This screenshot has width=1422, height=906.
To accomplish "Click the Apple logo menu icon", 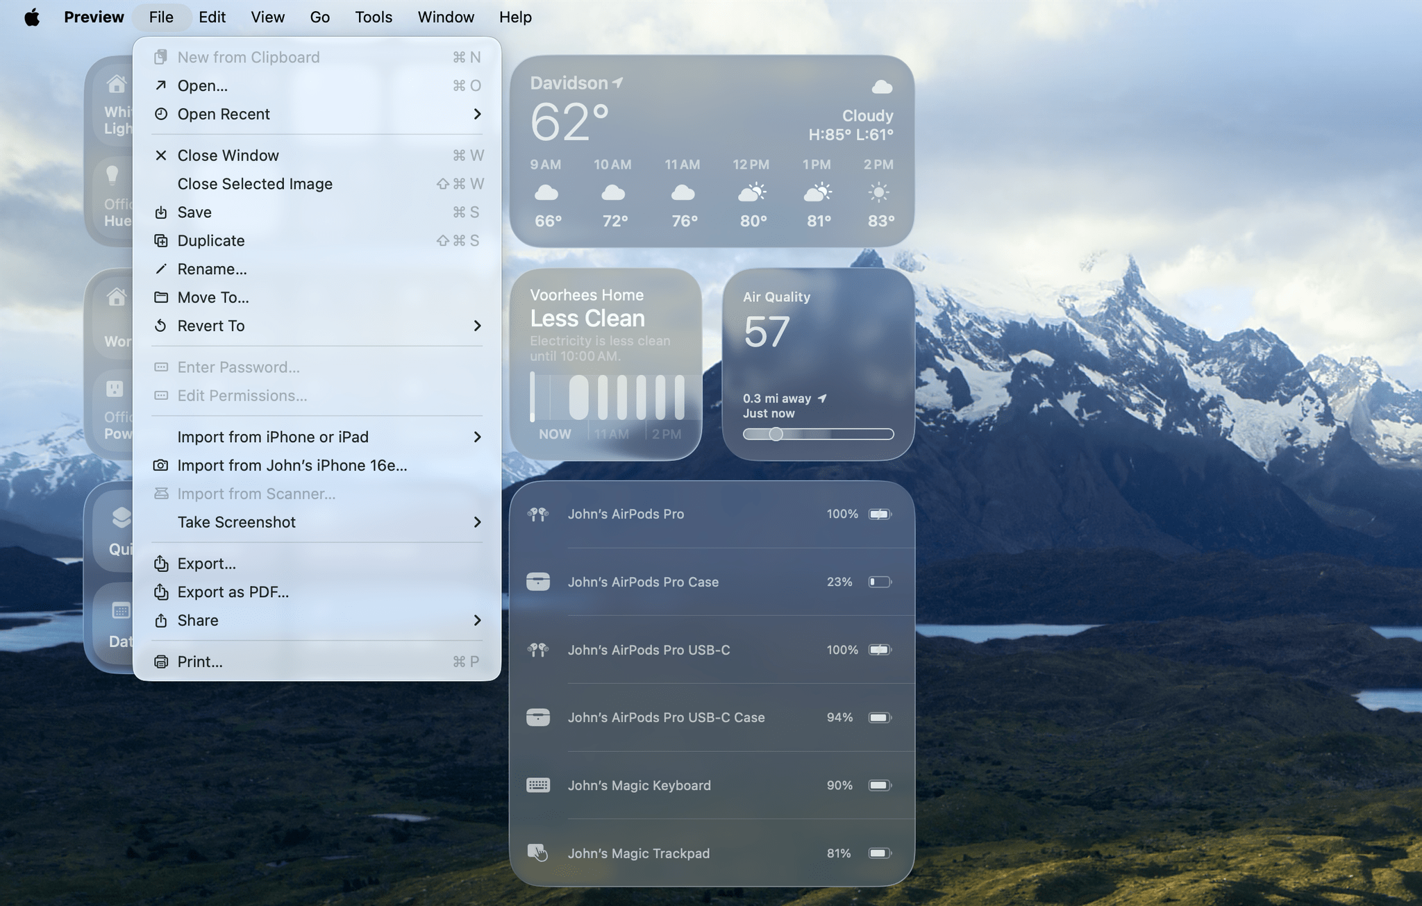I will pos(32,17).
